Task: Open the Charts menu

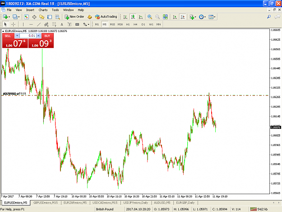Action: pos(43,10)
